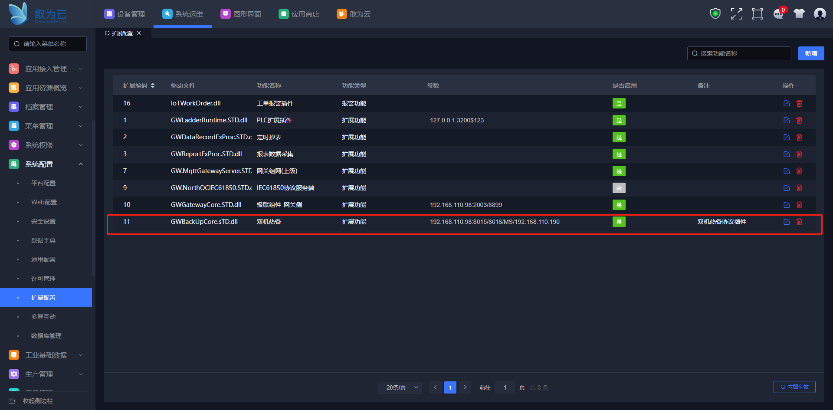Click the 立即生效 button
This screenshot has width=833, height=410.
click(794, 387)
